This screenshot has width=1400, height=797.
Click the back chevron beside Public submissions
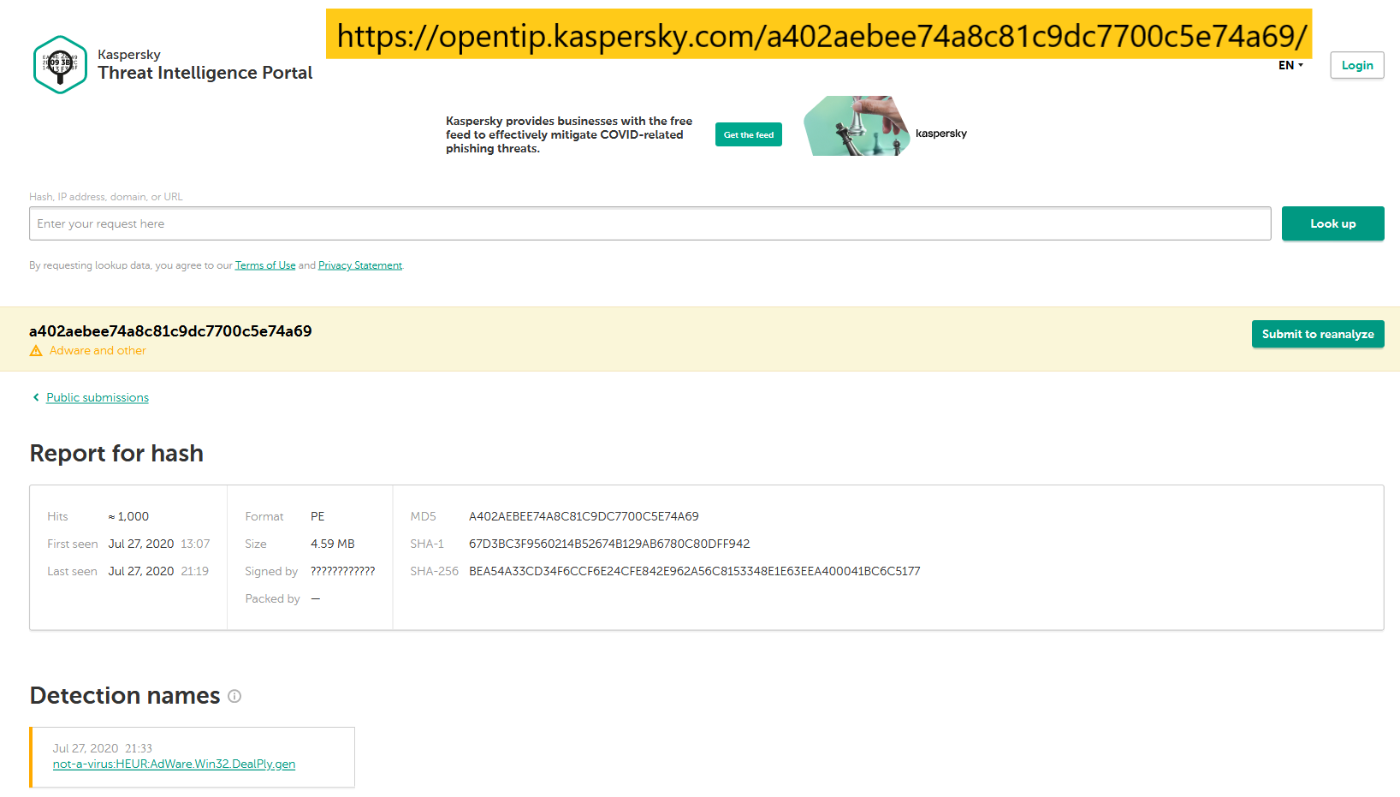[x=36, y=397]
